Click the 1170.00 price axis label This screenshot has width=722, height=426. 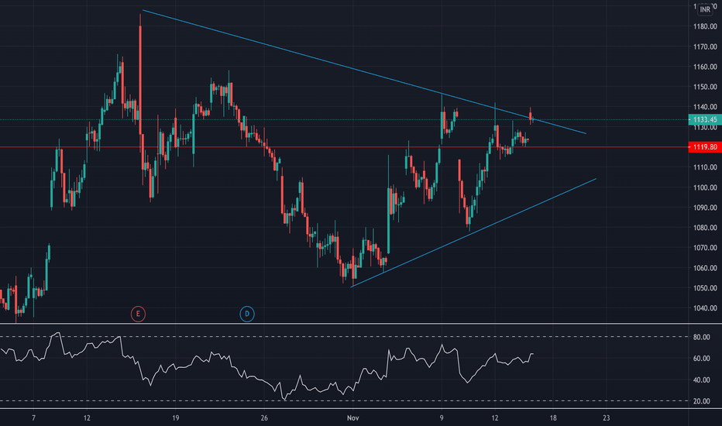tap(705, 46)
